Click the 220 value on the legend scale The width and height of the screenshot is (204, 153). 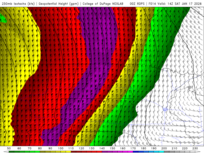[x=185, y=148]
